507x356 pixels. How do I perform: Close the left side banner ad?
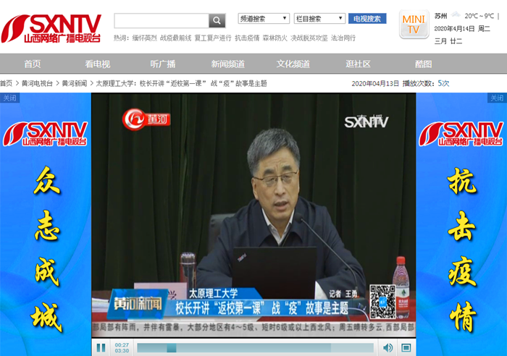(x=9, y=98)
